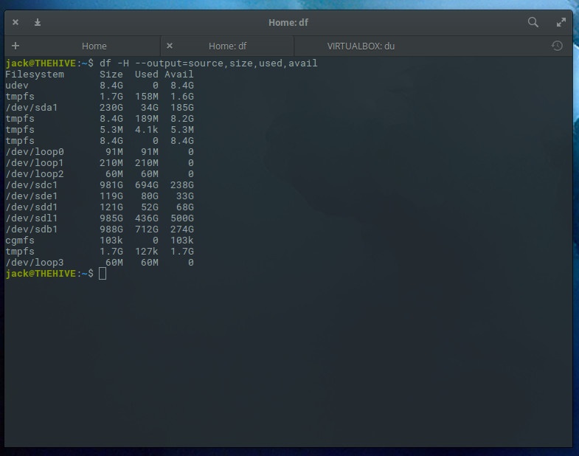Click the /dev/sdc1 filesystem entry

(x=32, y=185)
